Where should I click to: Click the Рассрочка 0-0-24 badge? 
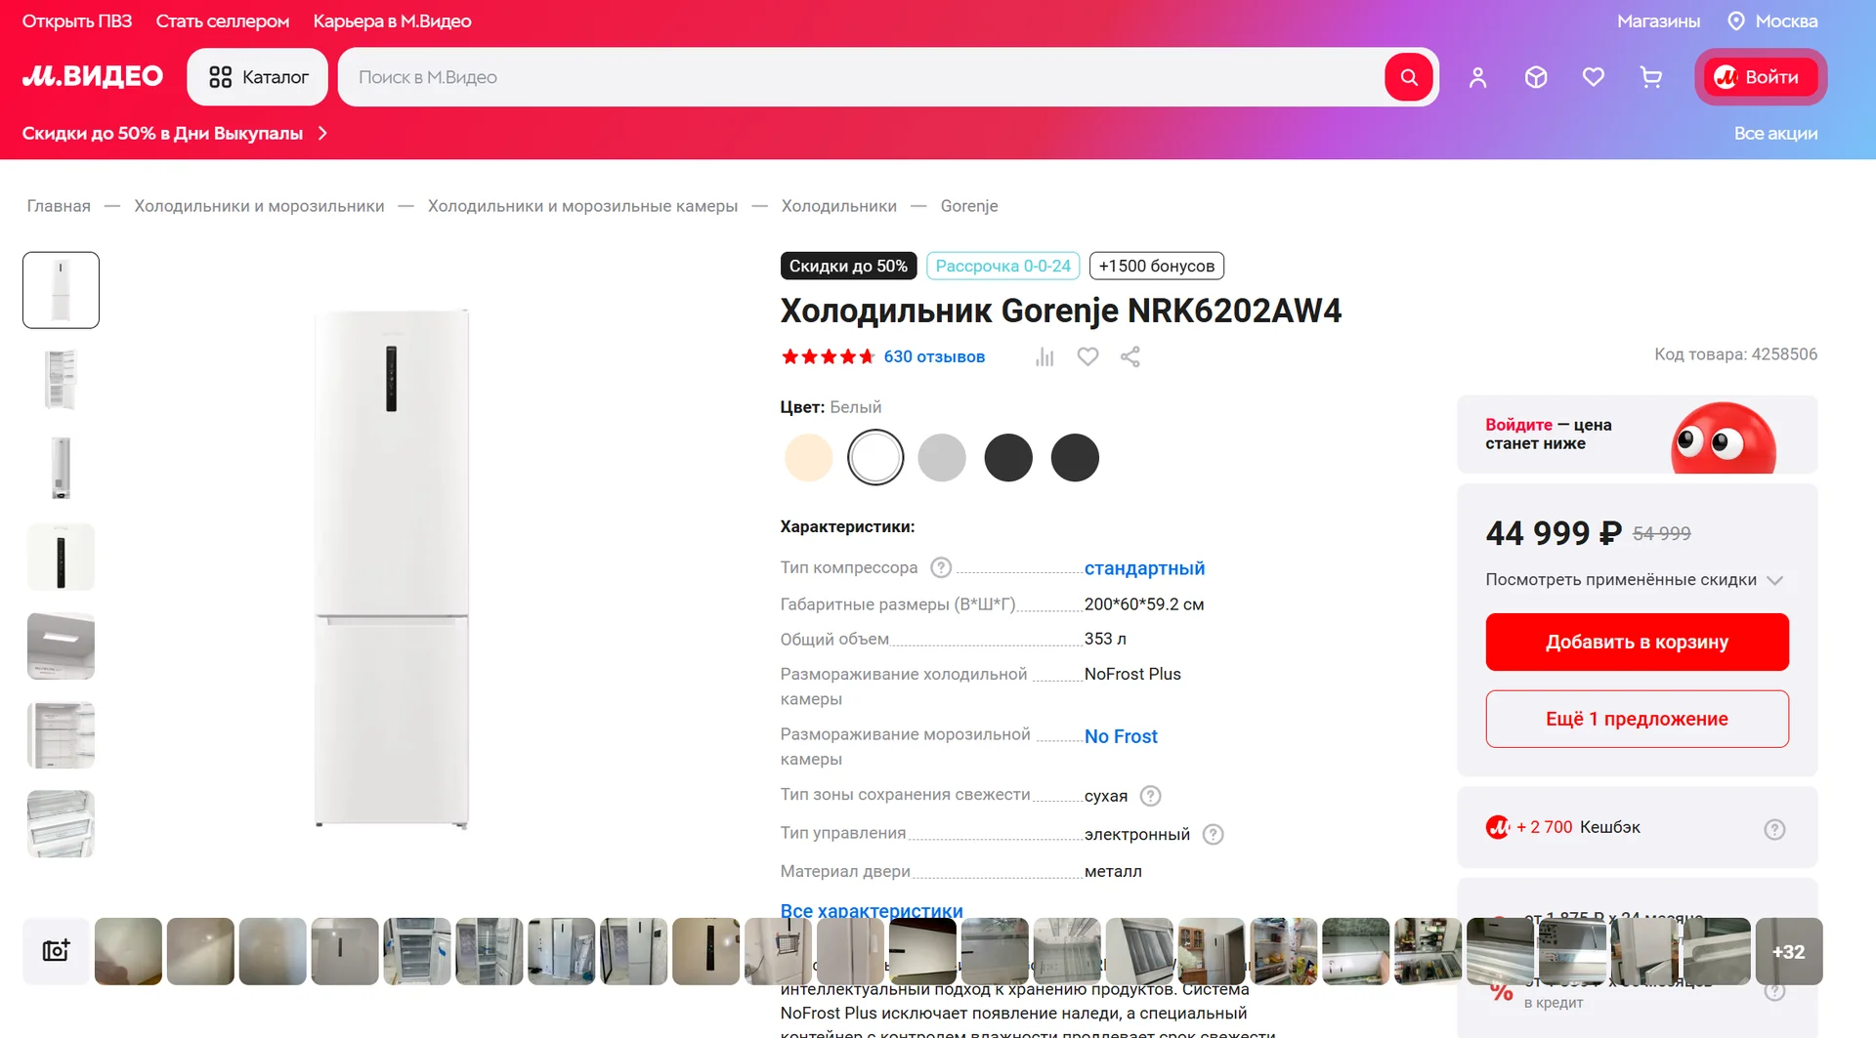pyautogui.click(x=1002, y=266)
